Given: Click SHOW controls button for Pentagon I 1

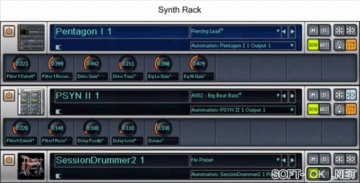Looking at the screenshot, I should coord(351,45).
